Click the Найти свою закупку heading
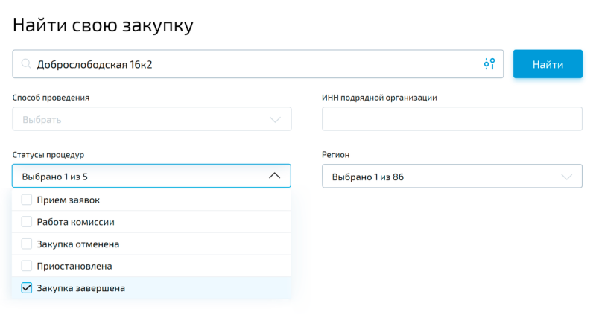Image resolution: width=596 pixels, height=321 pixels. pos(103,25)
